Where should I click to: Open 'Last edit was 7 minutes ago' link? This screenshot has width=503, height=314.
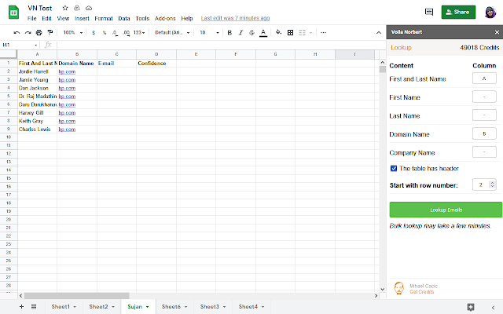point(235,18)
